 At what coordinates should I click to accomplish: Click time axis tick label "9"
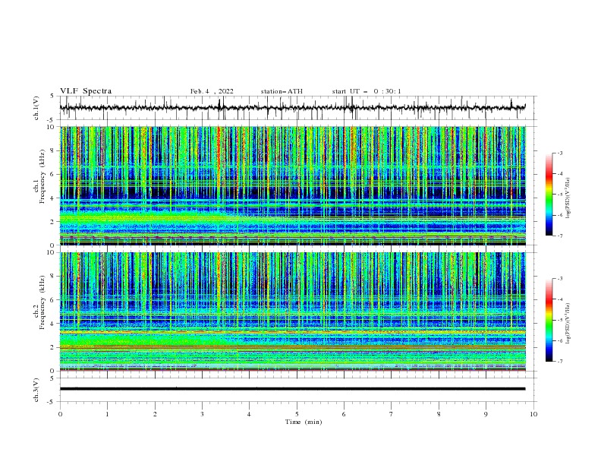pyautogui.click(x=486, y=414)
